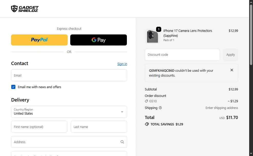Select the Discount code field

click(182, 55)
